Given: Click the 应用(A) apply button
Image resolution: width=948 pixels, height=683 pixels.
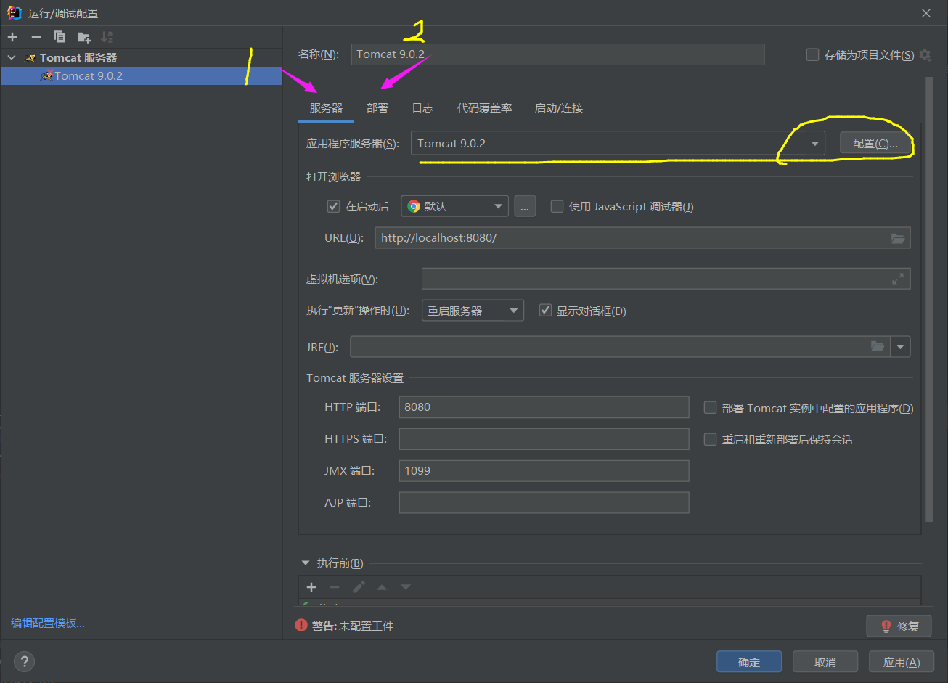Looking at the screenshot, I should (902, 662).
